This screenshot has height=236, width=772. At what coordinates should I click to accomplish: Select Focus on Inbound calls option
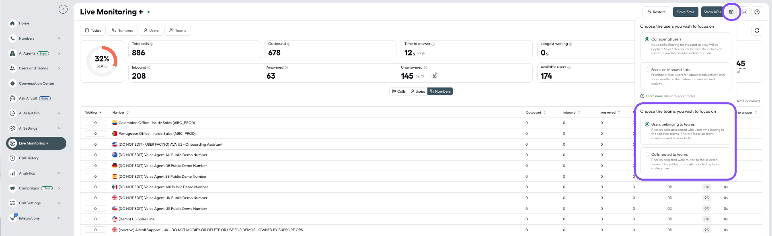[x=686, y=76]
